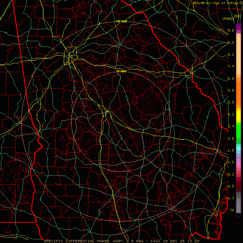
Task: Click the DKD product code label
Action: pos(237,16)
